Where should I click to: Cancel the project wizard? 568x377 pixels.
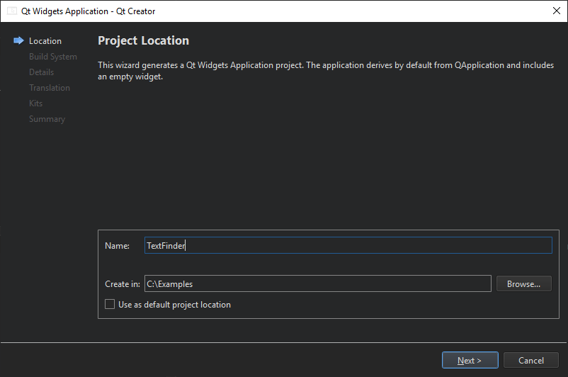[x=531, y=360]
